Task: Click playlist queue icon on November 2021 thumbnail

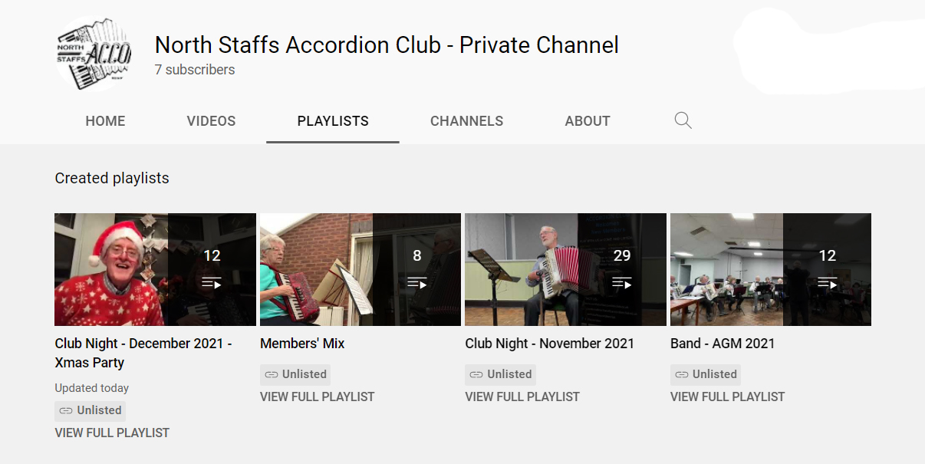Action: [622, 283]
